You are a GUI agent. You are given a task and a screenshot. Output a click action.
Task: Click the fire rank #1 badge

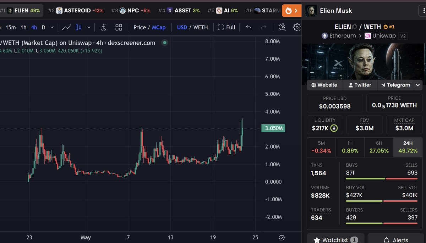(x=389, y=27)
